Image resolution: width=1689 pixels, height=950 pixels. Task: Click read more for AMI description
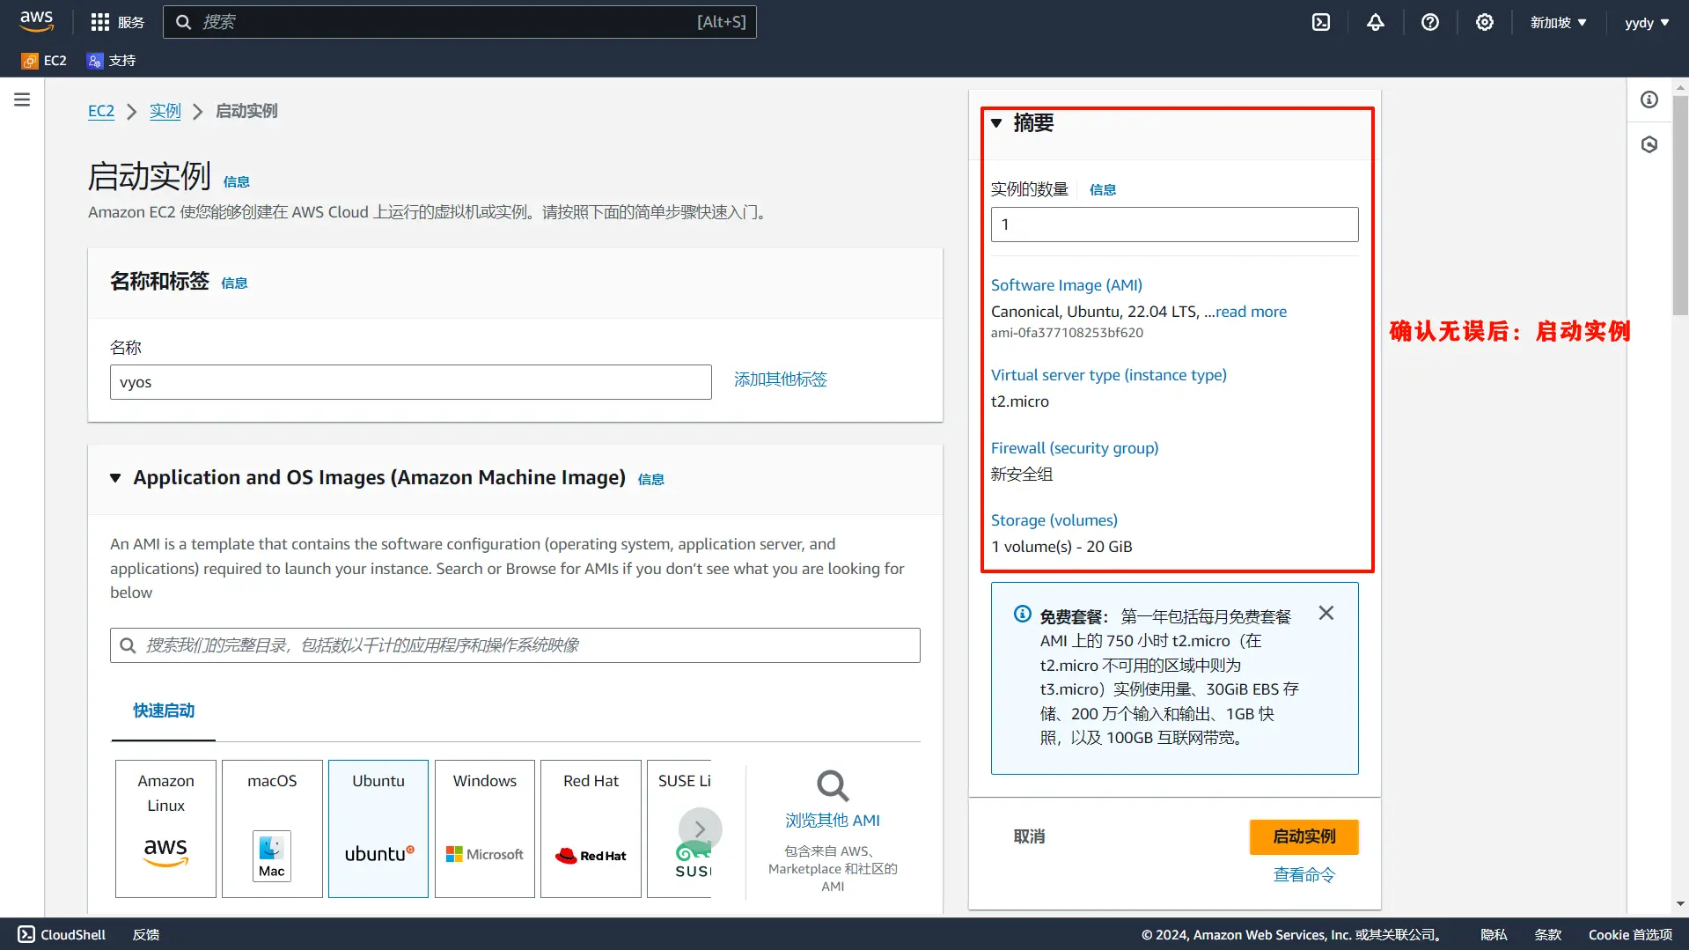1251,312
